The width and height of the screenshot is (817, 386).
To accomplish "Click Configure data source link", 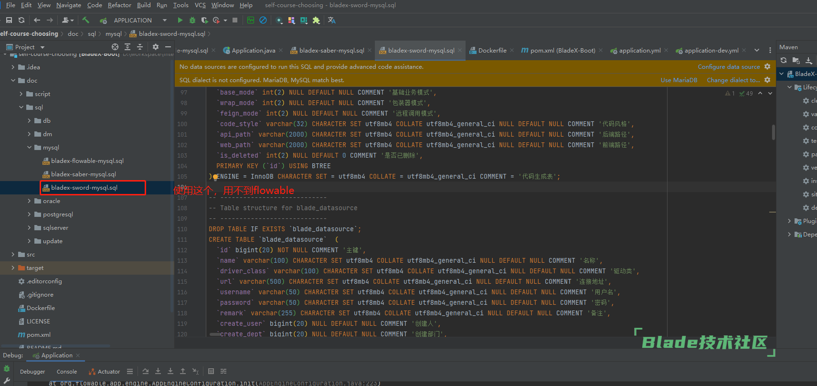I will 729,67.
